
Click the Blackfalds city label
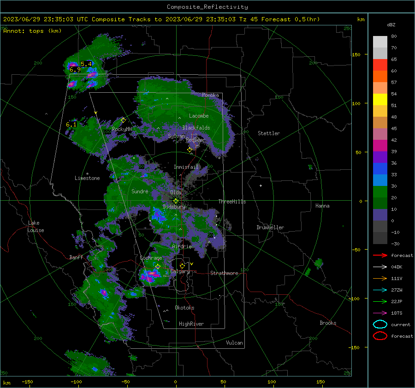[196, 128]
